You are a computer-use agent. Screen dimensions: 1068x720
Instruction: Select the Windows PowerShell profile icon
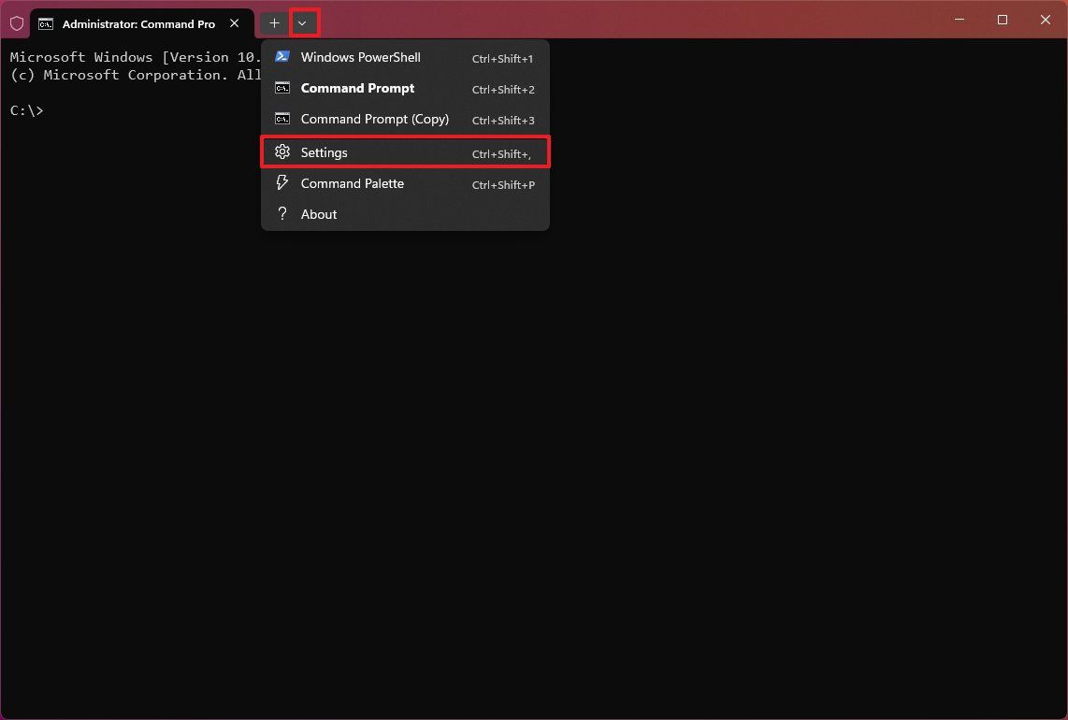click(281, 57)
